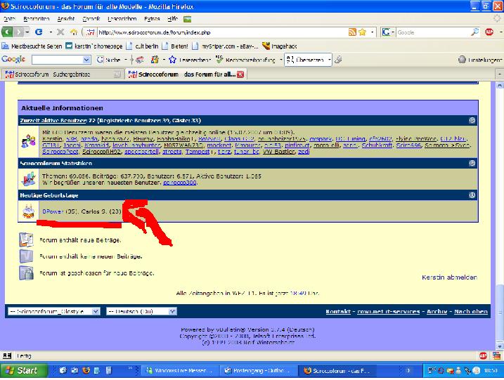
Task: Go back with the green back arrow
Action: click(7, 32)
